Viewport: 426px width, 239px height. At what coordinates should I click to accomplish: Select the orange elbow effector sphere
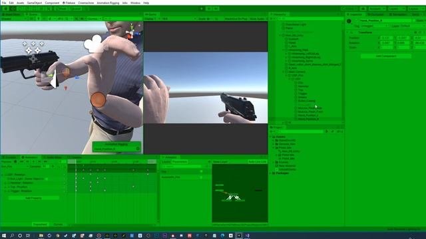coord(98,100)
